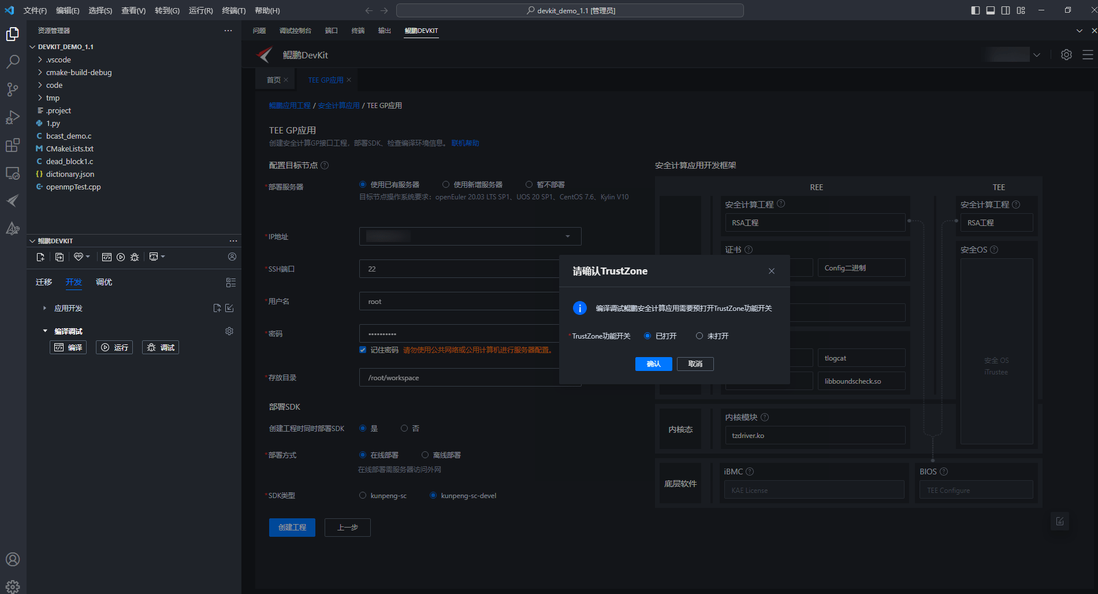
Task: Collapse the 编译调试 section
Action: point(45,331)
